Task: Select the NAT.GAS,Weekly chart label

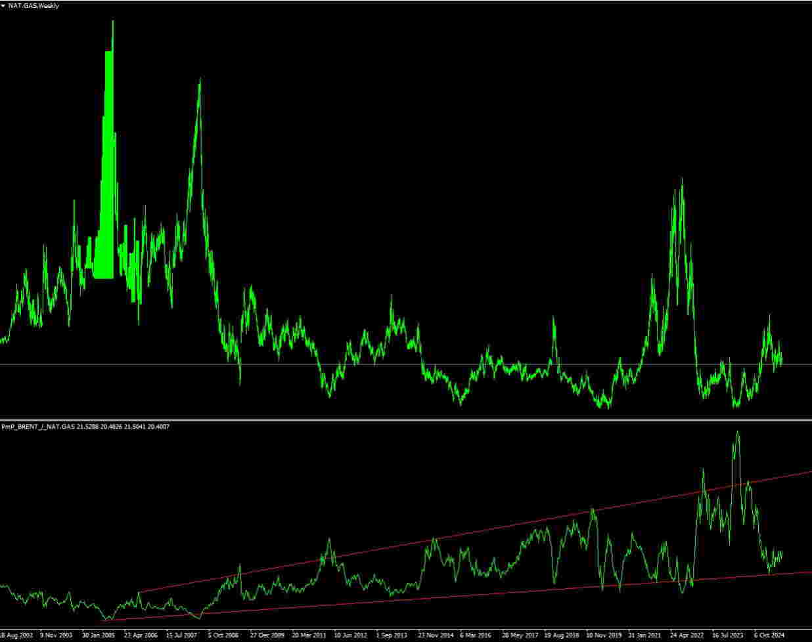Action: pos(34,5)
